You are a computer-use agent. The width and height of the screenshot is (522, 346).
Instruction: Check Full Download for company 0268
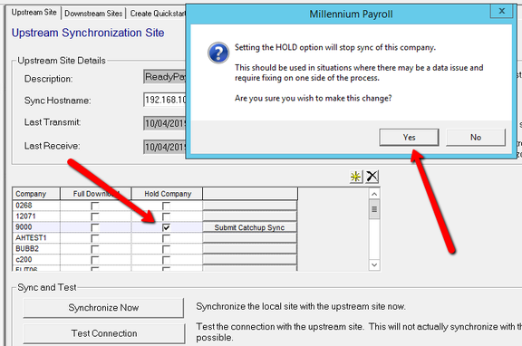95,206
